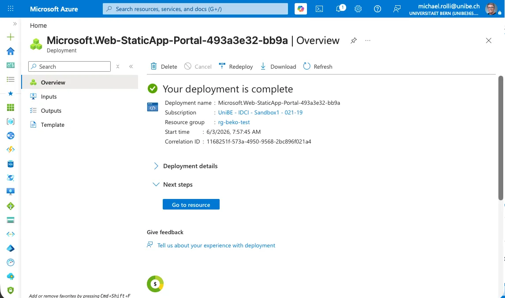Open SQL databases sidebar icon
505x298 pixels.
[10, 164]
